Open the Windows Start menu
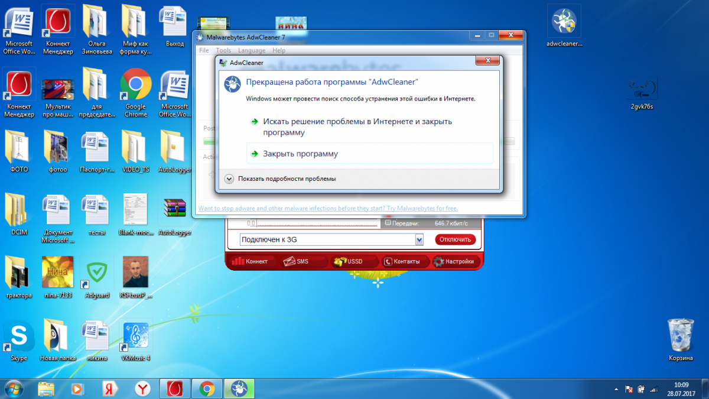Viewport: 709px width, 399px height. 14,388
